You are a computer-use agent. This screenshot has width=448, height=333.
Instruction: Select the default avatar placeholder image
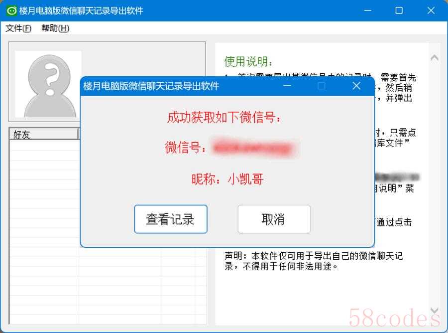coord(48,84)
